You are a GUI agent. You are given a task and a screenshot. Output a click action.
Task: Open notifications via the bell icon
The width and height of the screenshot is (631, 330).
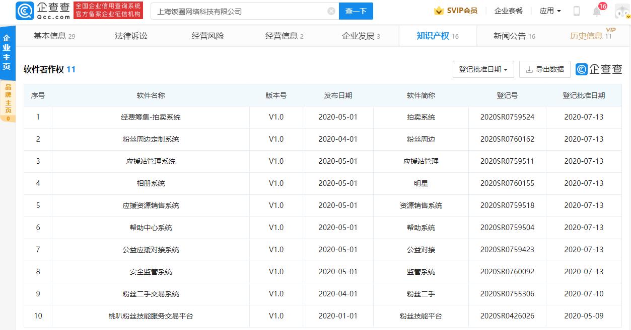point(596,12)
